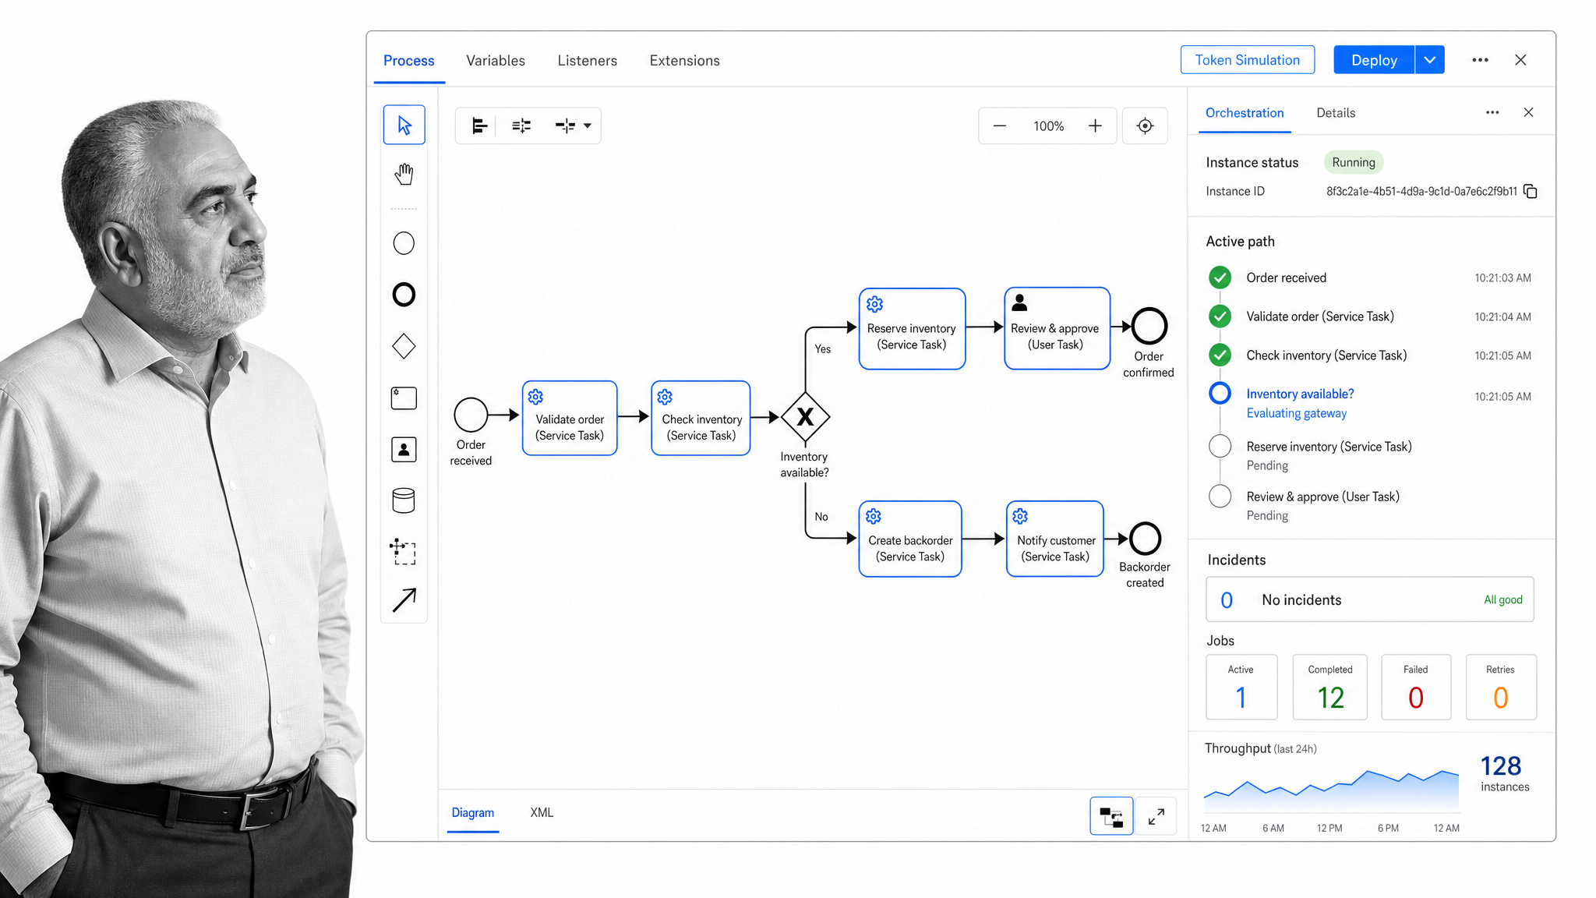
Task: Click the Failed jobs count card
Action: pos(1415,687)
